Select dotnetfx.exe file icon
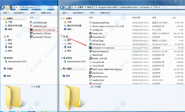Viewport: 185px width, 112px height. (90, 37)
